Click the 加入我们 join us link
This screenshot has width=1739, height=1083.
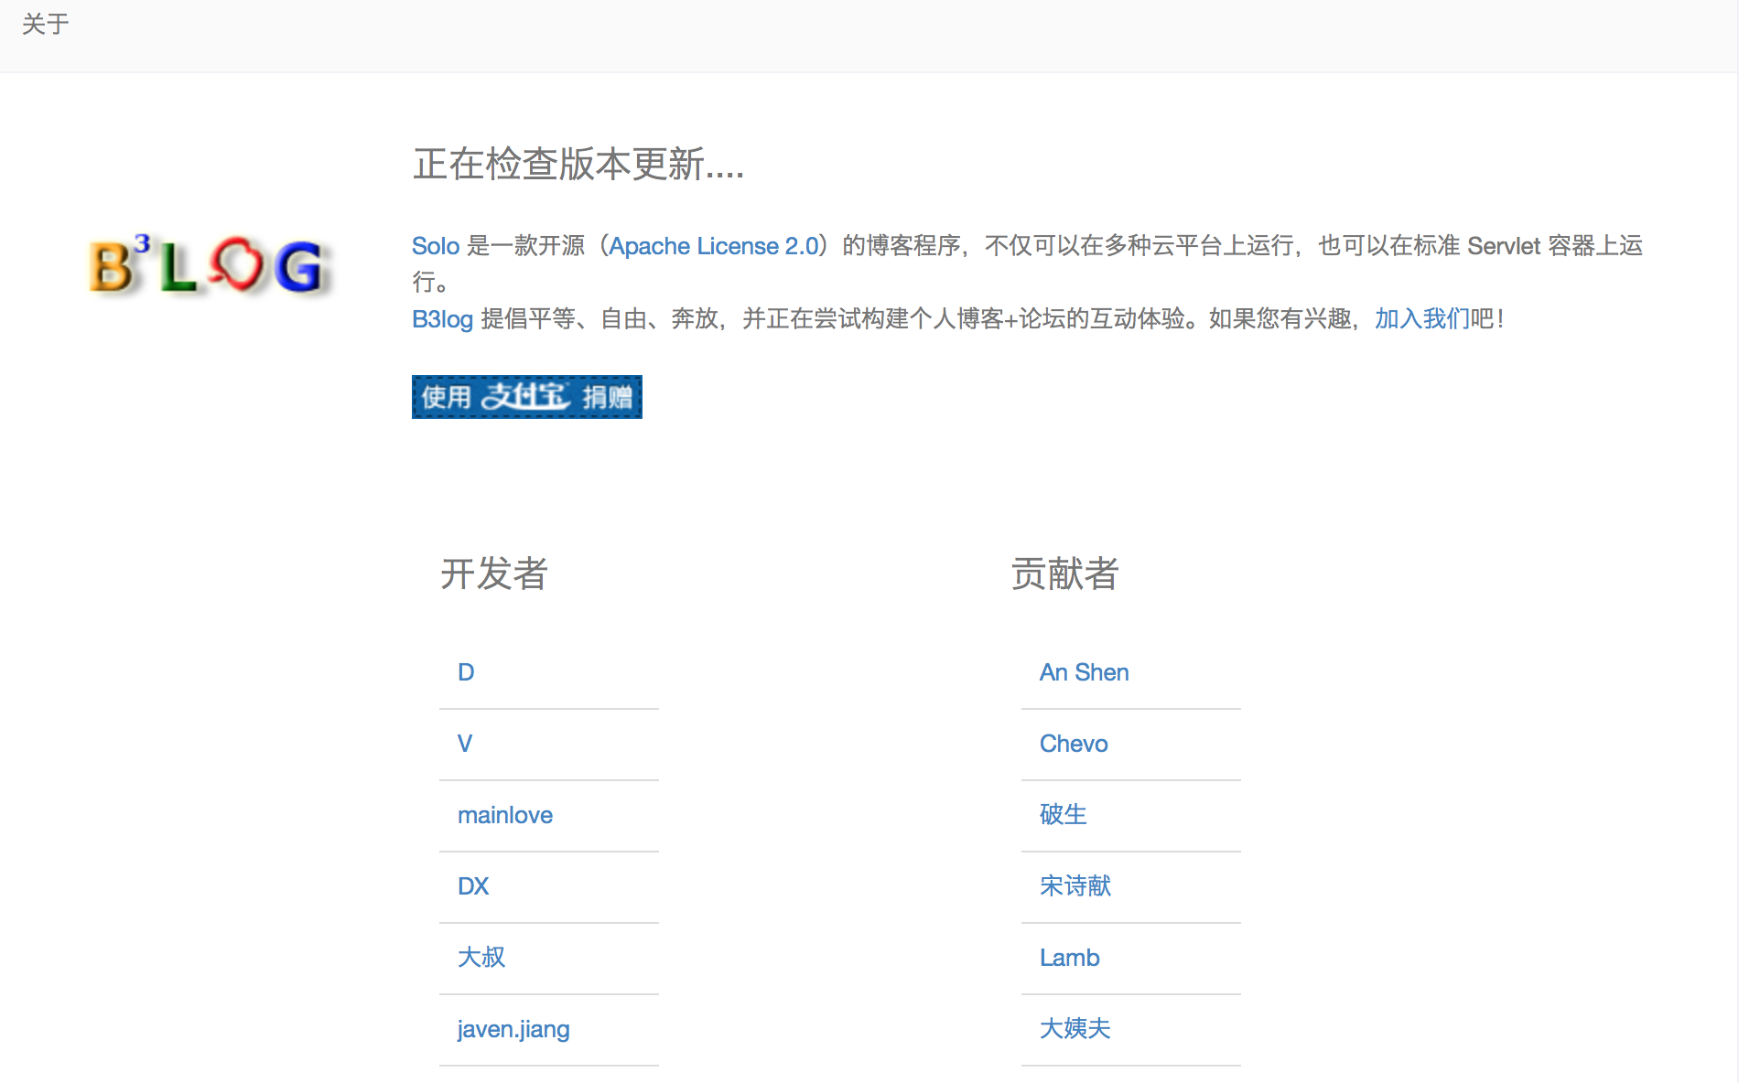pos(1421,319)
